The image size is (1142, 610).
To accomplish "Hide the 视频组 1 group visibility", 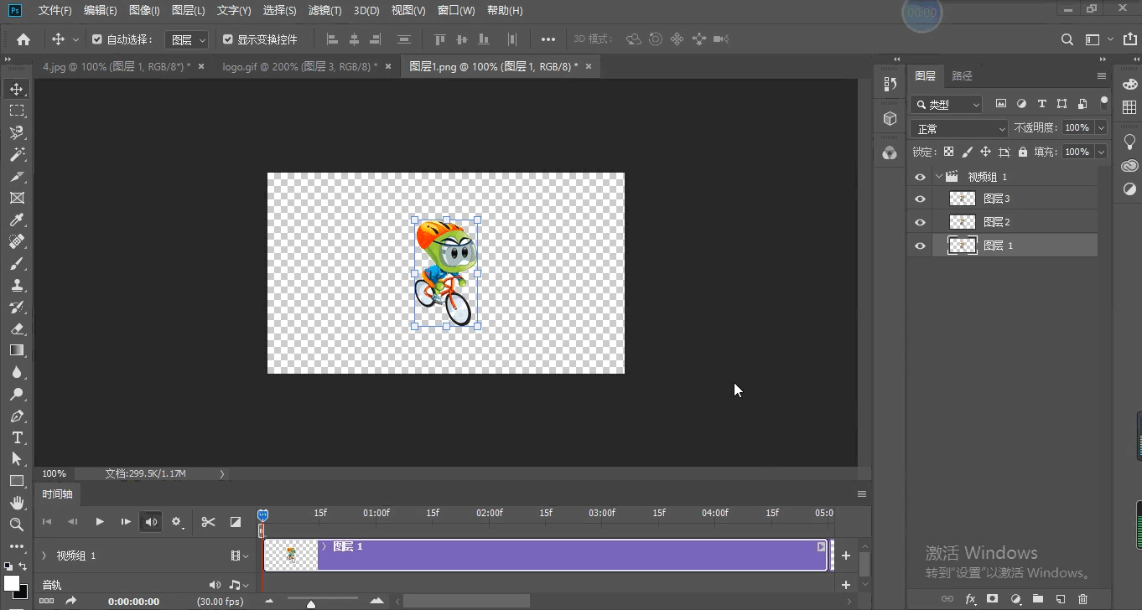I will 920,177.
